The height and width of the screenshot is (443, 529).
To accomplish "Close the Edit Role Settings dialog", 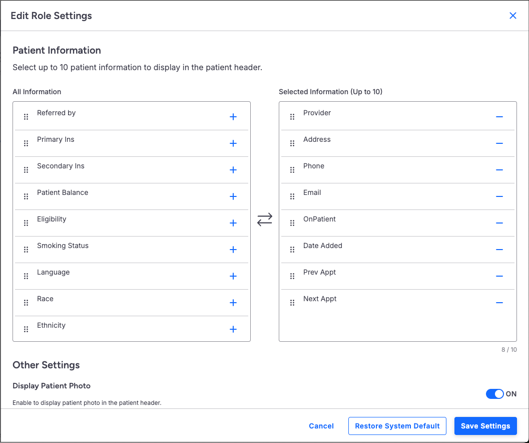I will point(513,16).
